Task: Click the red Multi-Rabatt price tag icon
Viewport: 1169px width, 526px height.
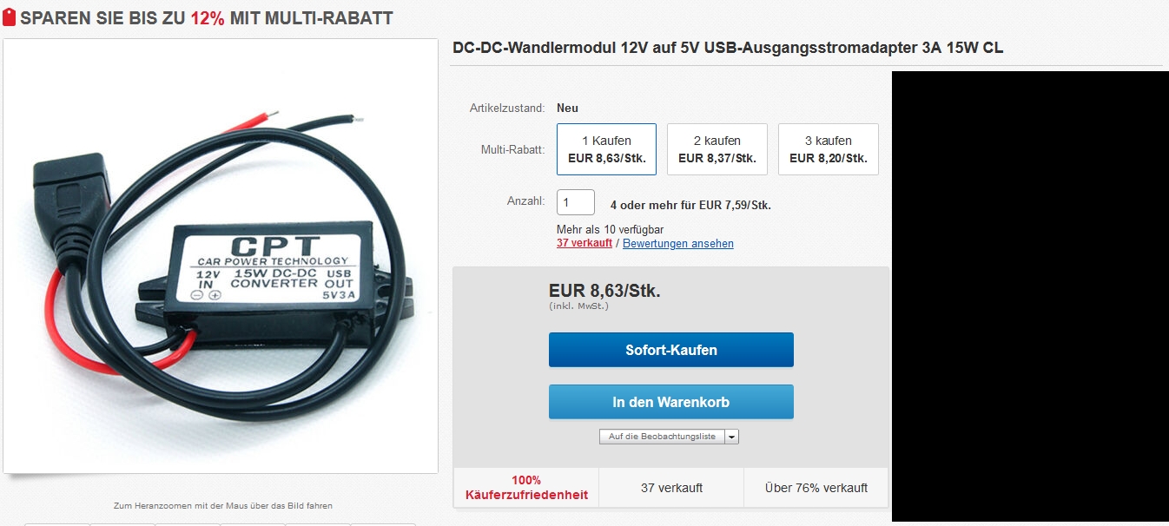Action: click(x=10, y=18)
